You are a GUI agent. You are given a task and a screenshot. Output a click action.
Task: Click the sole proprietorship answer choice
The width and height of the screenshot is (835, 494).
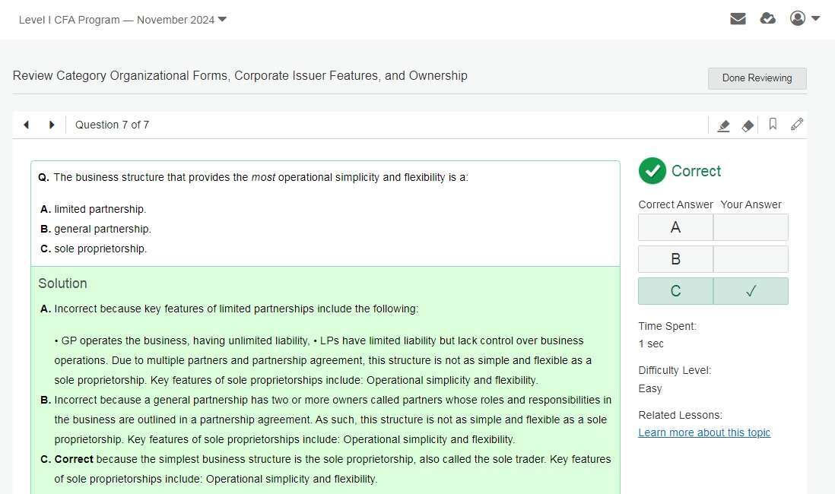coord(100,249)
